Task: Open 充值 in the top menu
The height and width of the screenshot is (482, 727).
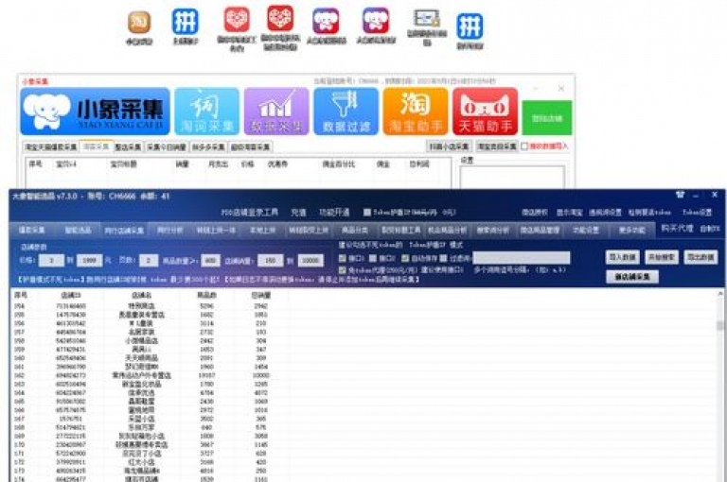Action: pyautogui.click(x=298, y=213)
